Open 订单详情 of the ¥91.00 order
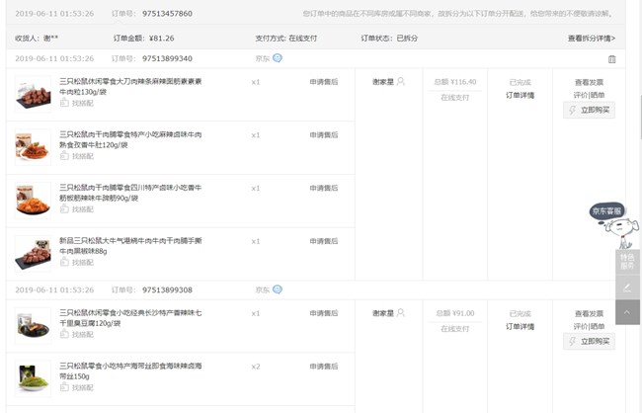 click(x=520, y=327)
